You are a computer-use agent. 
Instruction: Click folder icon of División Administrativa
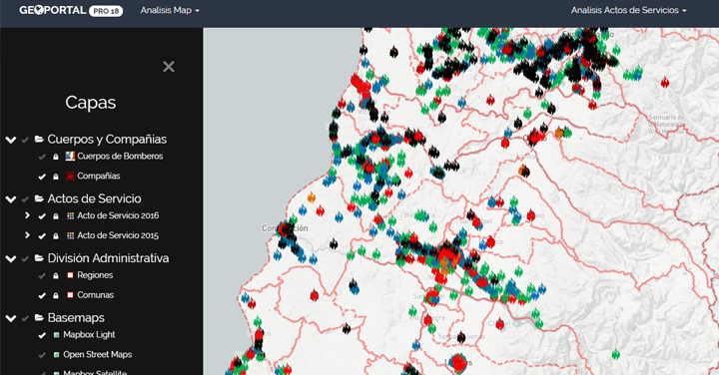click(39, 258)
